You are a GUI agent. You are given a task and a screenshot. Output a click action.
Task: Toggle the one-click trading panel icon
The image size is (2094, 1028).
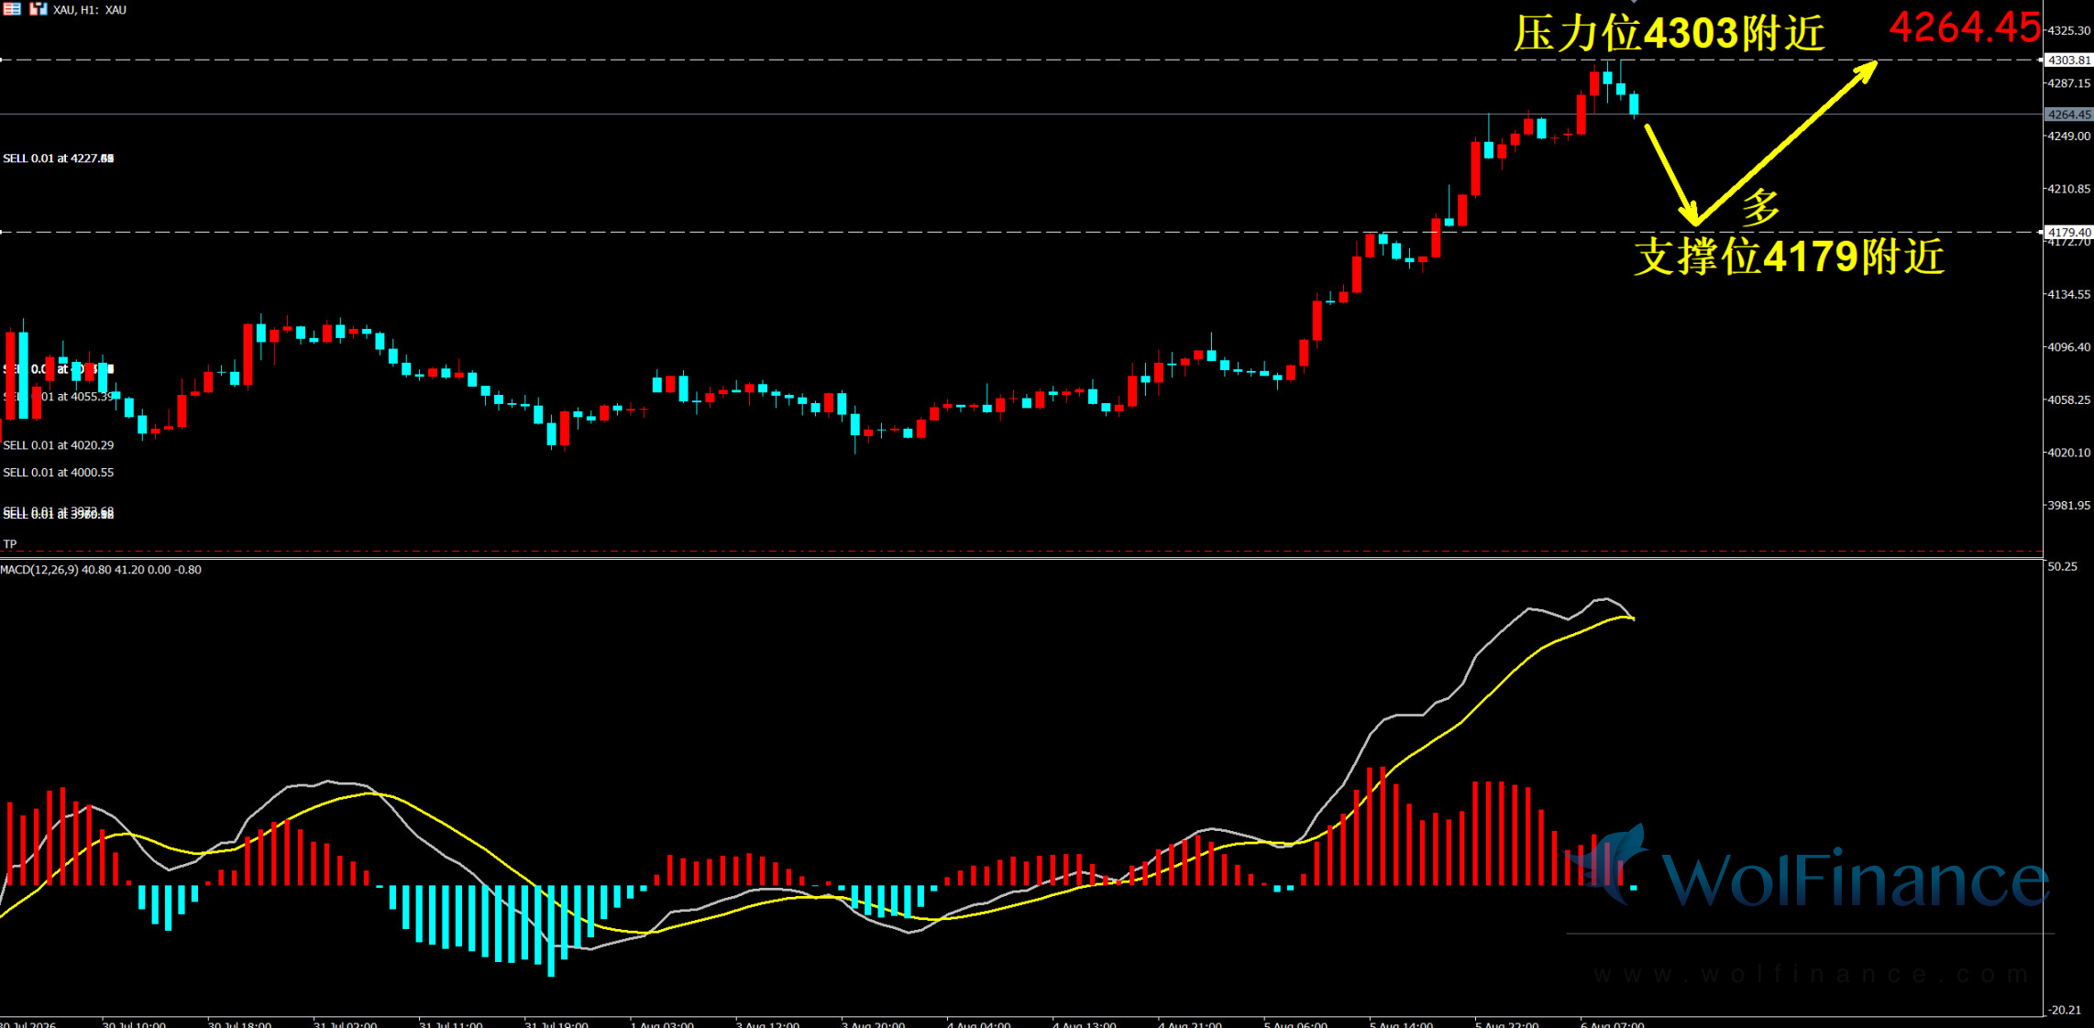pos(39,9)
